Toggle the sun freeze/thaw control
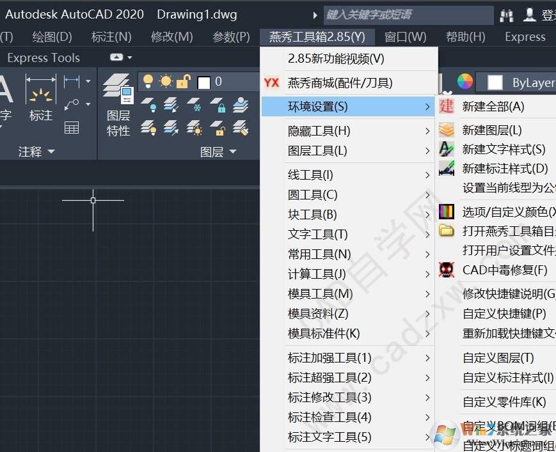This screenshot has width=556, height=452. 166,81
